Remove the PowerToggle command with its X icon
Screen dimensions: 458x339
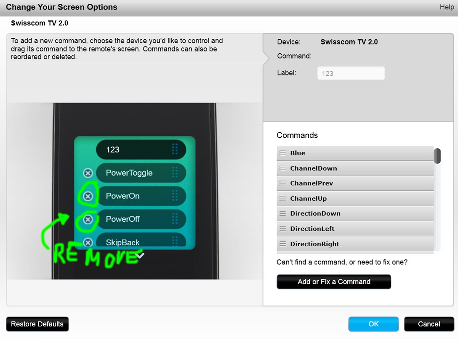point(88,173)
